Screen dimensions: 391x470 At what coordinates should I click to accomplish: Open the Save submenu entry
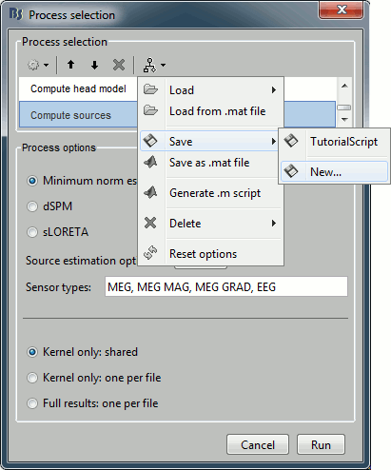pyautogui.click(x=210, y=141)
